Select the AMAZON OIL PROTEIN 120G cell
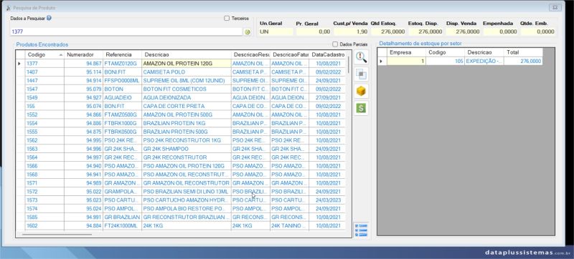Viewport: 574px width, 259px height. (187, 64)
